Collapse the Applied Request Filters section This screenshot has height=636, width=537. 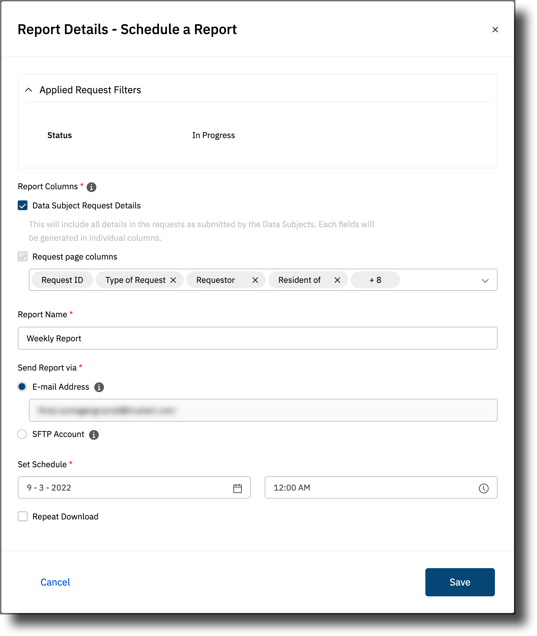pos(29,90)
